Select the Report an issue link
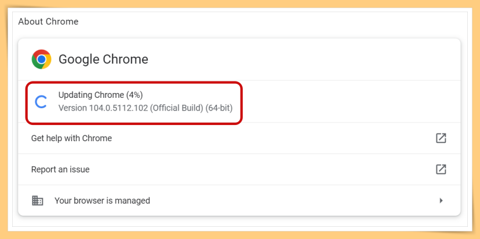 (x=60, y=170)
